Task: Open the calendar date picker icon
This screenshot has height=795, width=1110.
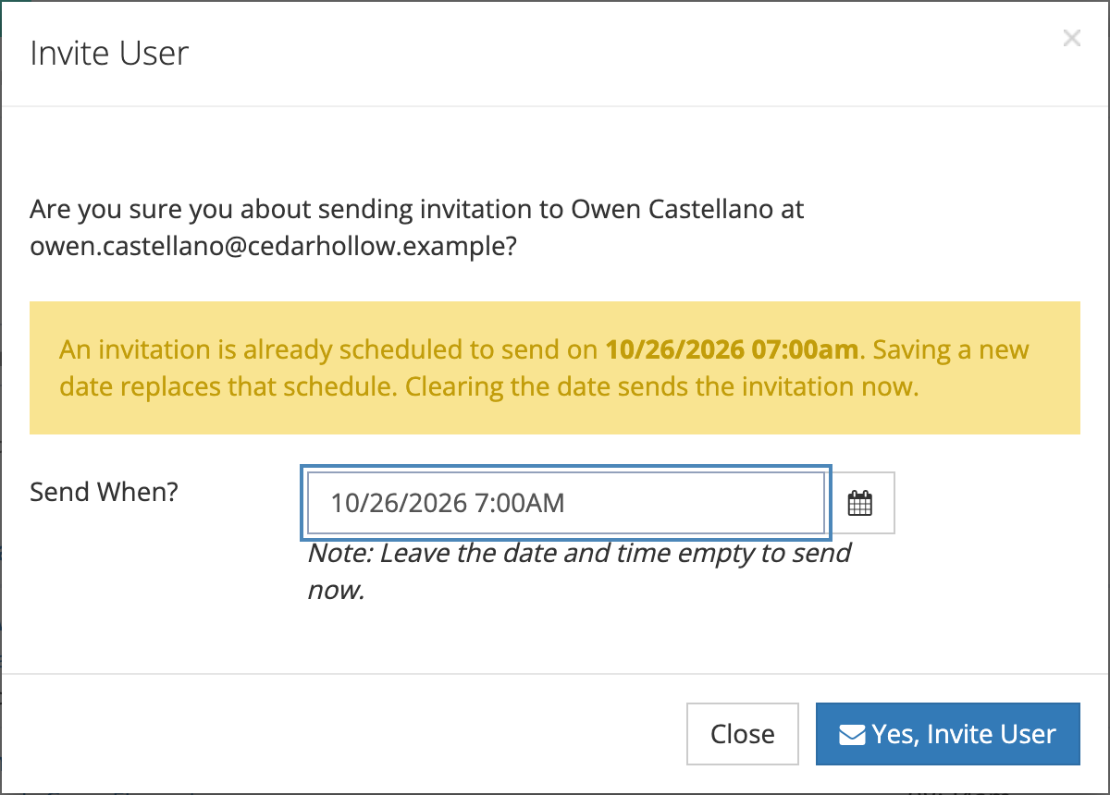Action: (860, 503)
